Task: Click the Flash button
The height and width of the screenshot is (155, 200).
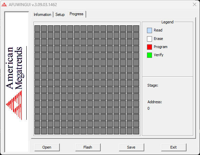Action: (88, 147)
